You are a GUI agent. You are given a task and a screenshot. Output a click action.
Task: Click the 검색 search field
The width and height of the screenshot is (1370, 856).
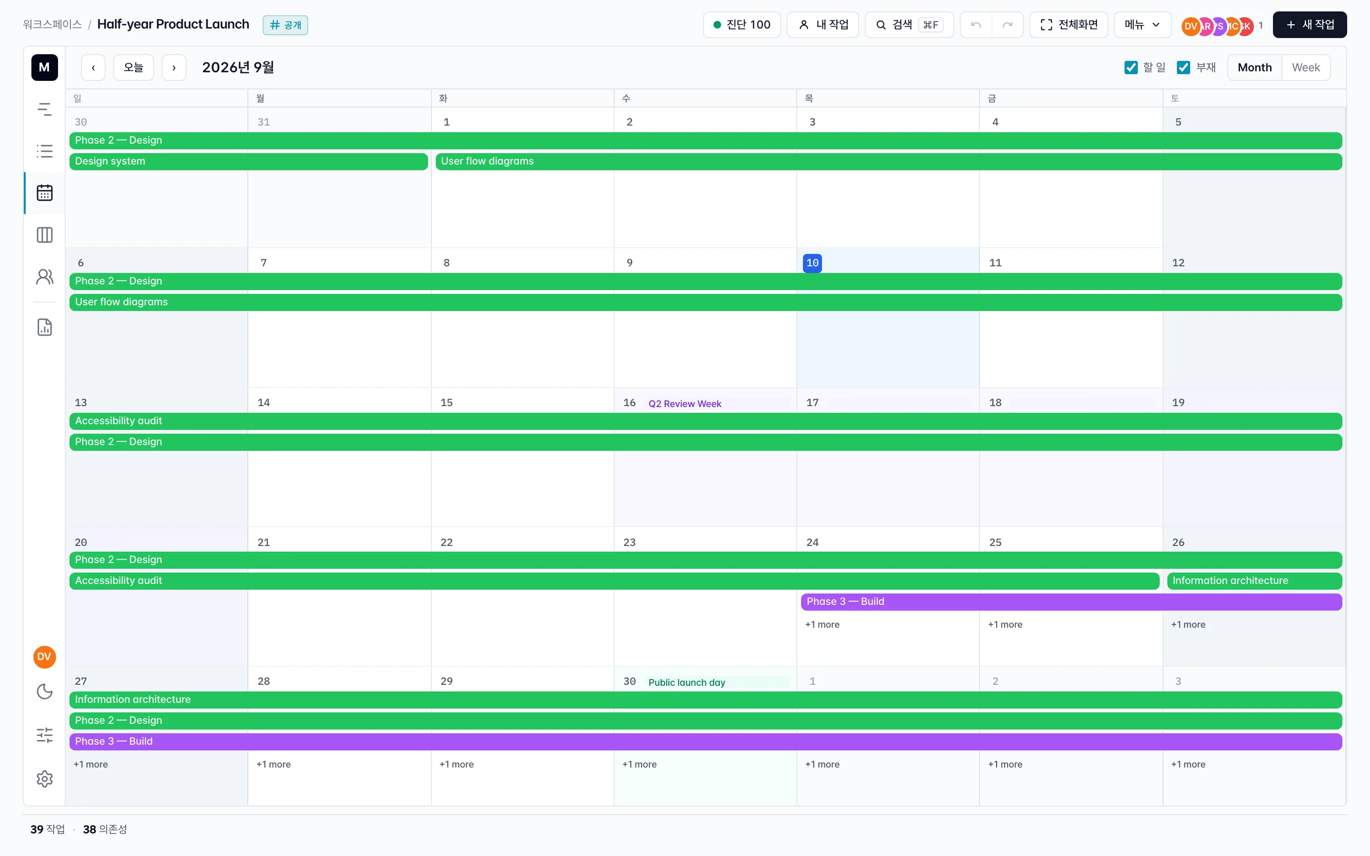coord(909,25)
